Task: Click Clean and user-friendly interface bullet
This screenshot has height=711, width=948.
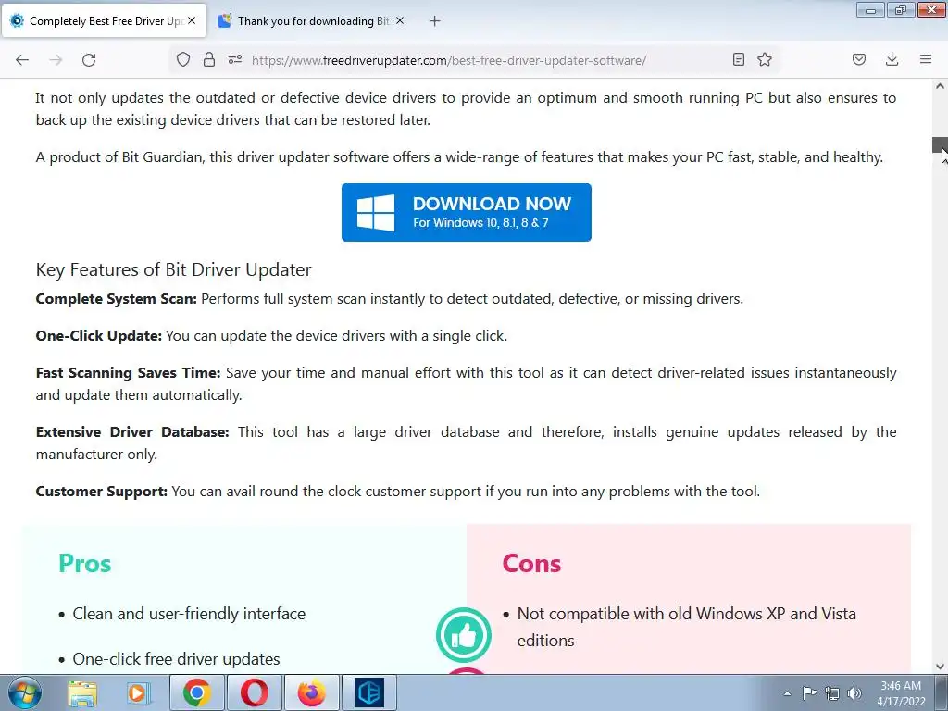Action: coord(189,614)
